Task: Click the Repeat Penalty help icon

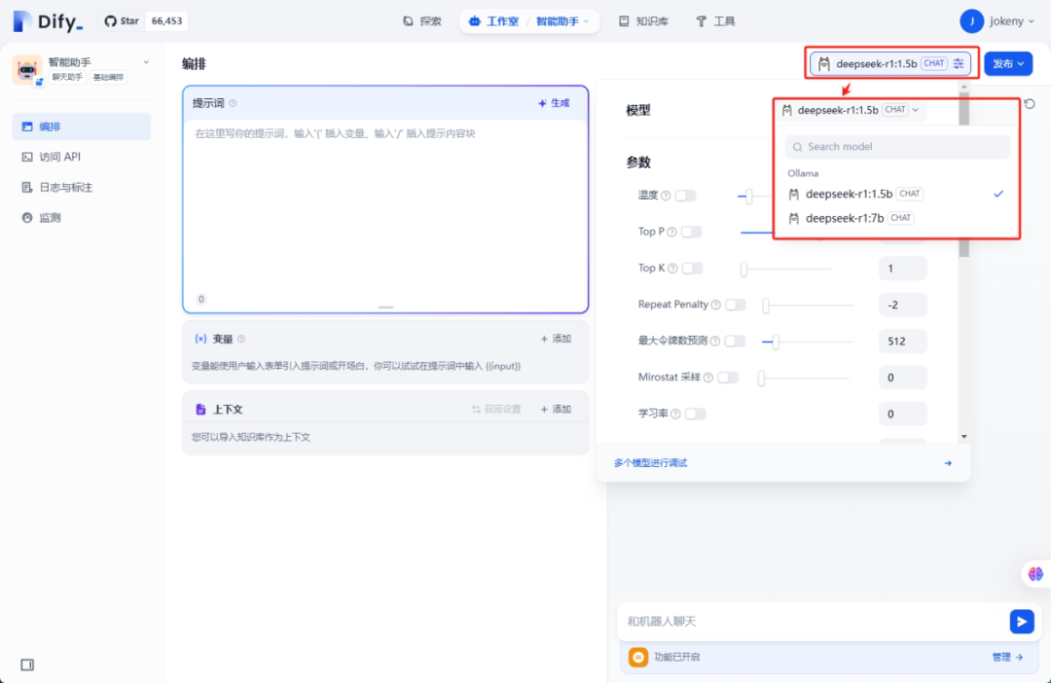Action: pyautogui.click(x=716, y=305)
